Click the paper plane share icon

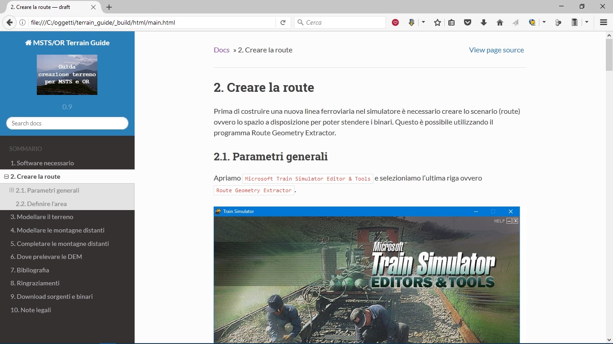516,22
